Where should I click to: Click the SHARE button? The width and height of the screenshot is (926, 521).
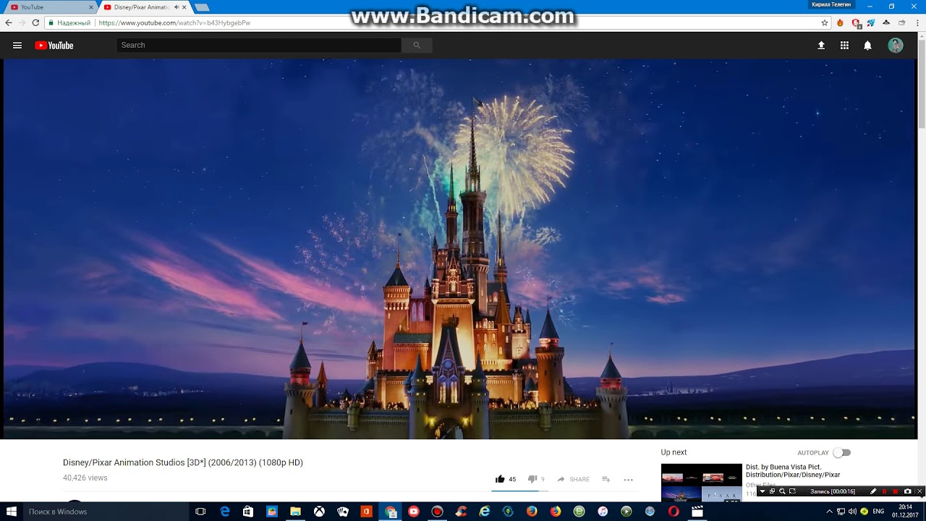pos(573,479)
